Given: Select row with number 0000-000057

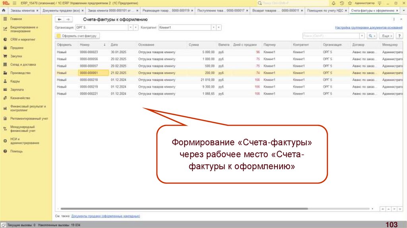Looking at the screenshot, I should pos(229,66).
